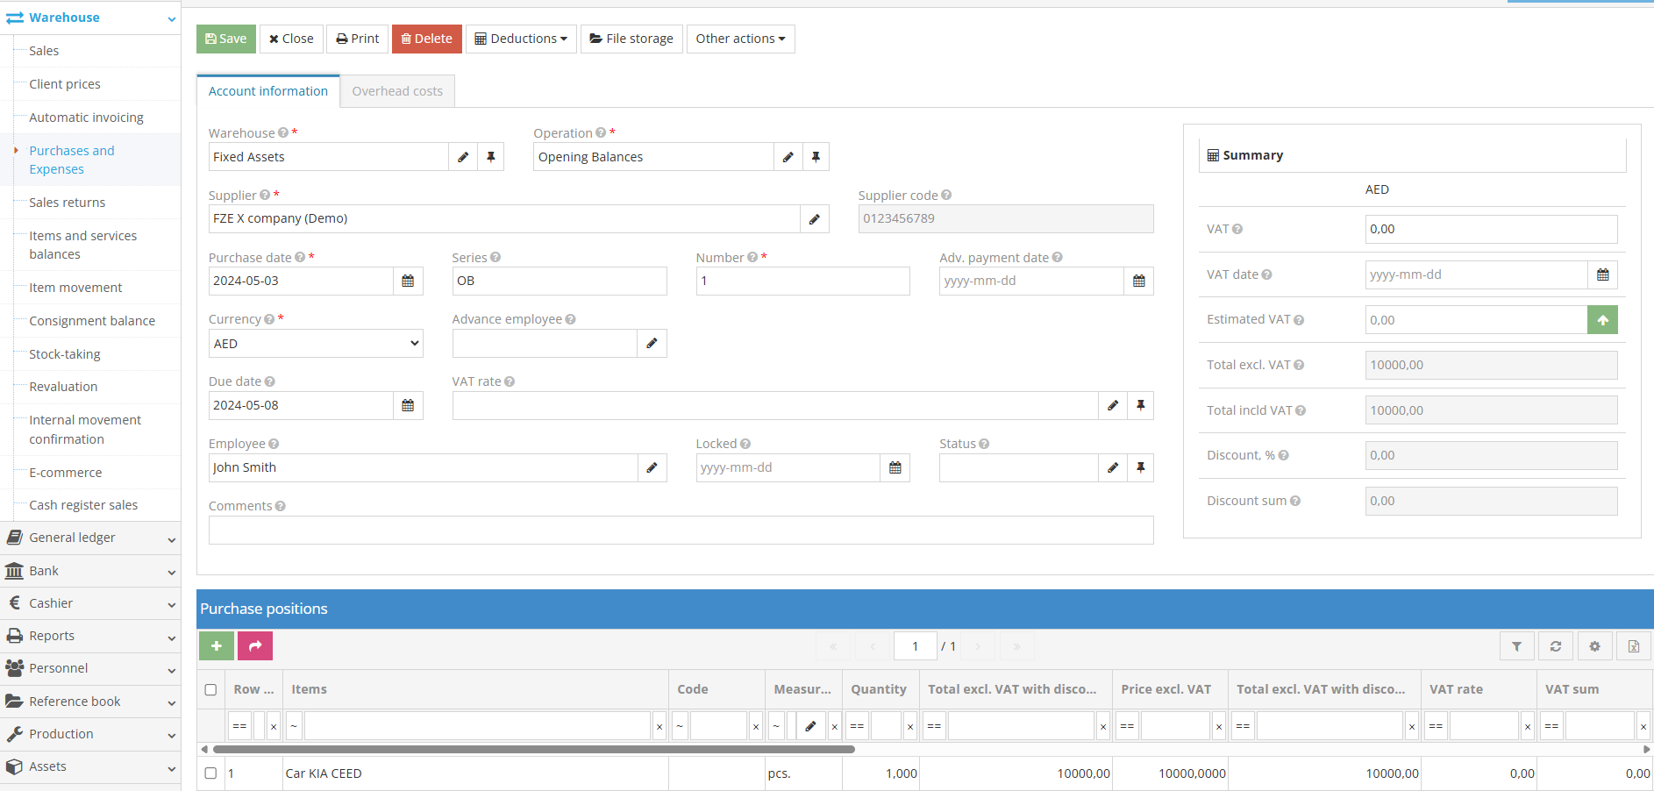This screenshot has width=1654, height=791.
Task: Open the Other actions dropdown
Action: click(x=739, y=39)
